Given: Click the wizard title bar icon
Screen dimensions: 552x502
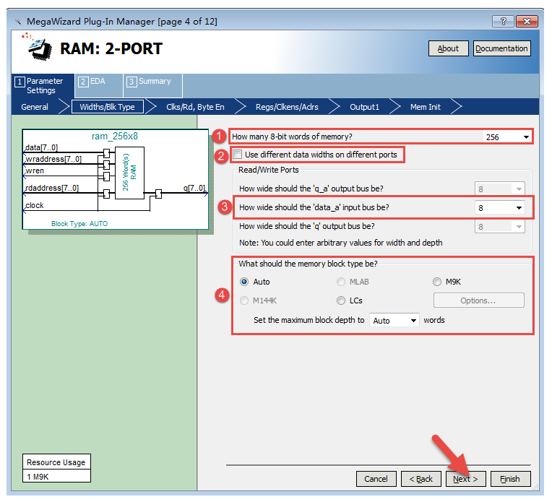Looking at the screenshot, I should click(x=18, y=22).
